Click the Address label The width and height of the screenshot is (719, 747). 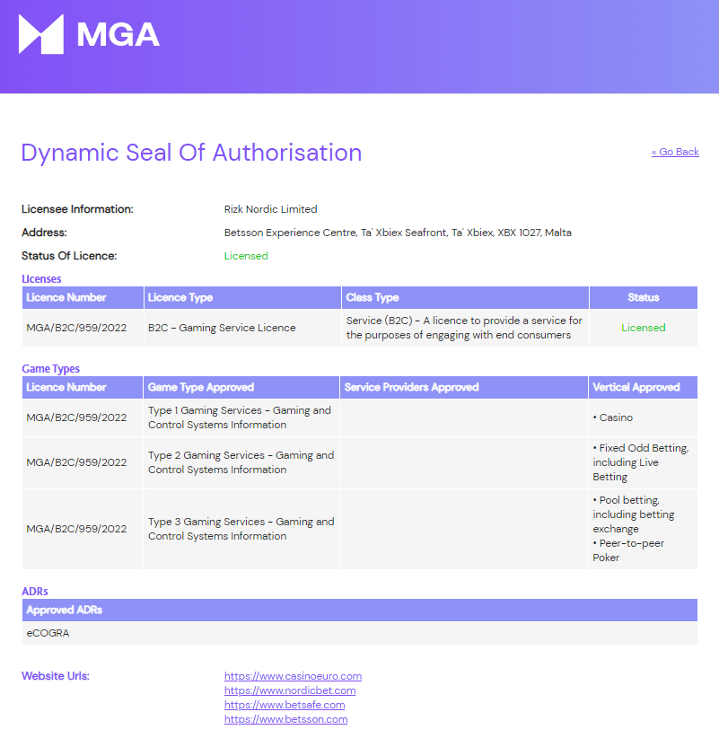click(44, 233)
